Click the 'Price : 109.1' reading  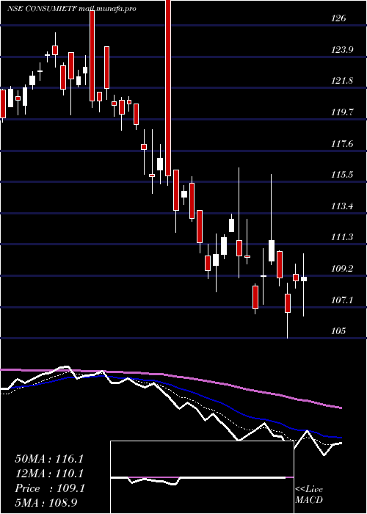click(50, 488)
